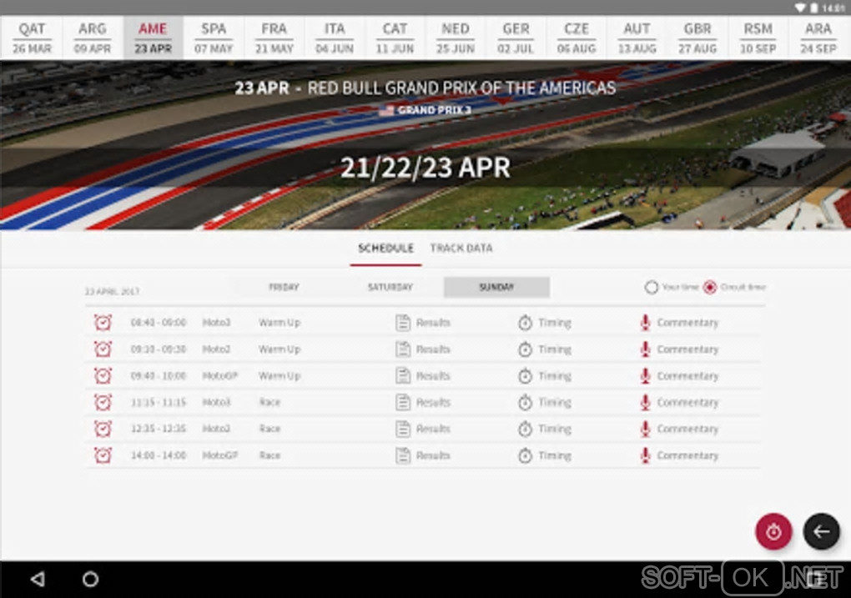Tap the black back-arrow floating button
This screenshot has width=851, height=598.
coord(821,531)
